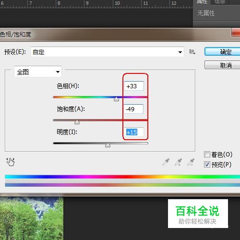Click the saturation slider thumb
Image resolution: width=240 pixels, height=240 pixels.
[x=77, y=122]
